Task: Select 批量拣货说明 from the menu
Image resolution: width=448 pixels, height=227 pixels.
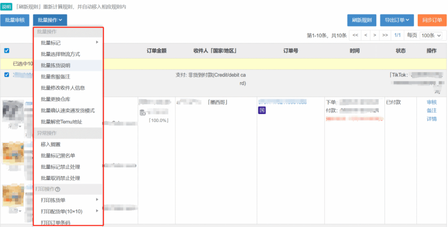Action: [x=56, y=66]
